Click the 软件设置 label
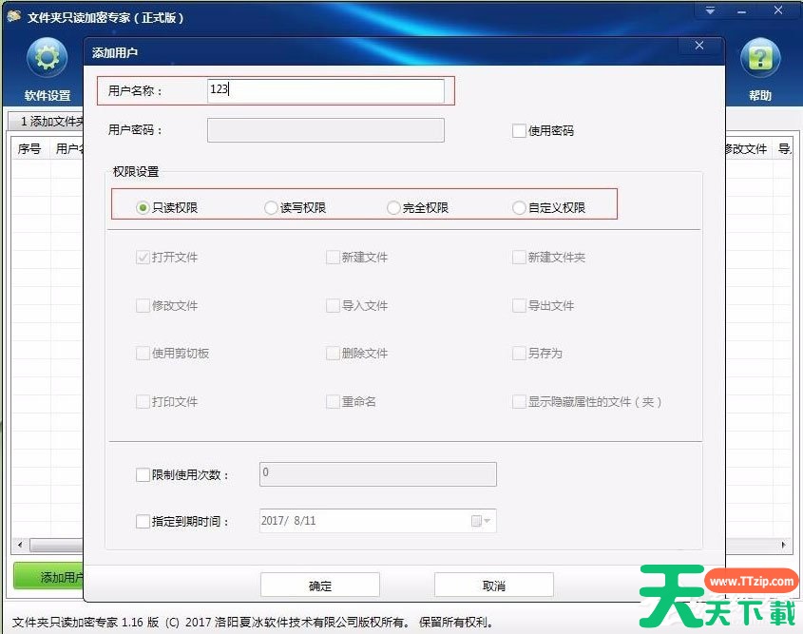Screen dimensions: 803x634 [48, 96]
